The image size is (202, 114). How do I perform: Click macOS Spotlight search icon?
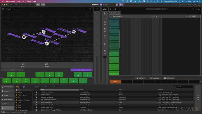point(179,1)
